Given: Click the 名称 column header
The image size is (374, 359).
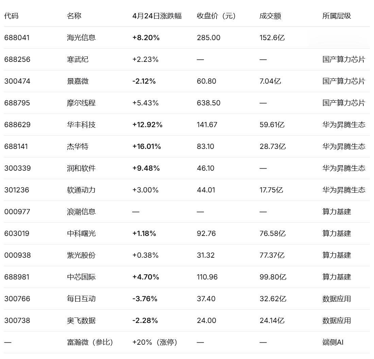Looking at the screenshot, I should point(74,16).
